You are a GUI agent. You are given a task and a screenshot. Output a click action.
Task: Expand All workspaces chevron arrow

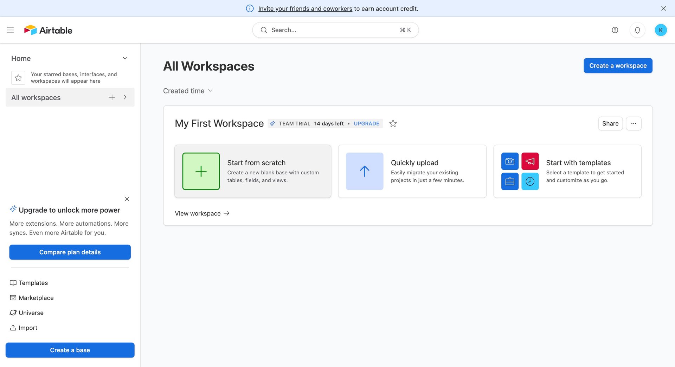(x=125, y=97)
